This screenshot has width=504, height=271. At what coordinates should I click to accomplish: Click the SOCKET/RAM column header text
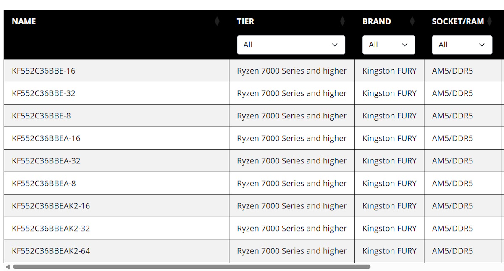(458, 21)
